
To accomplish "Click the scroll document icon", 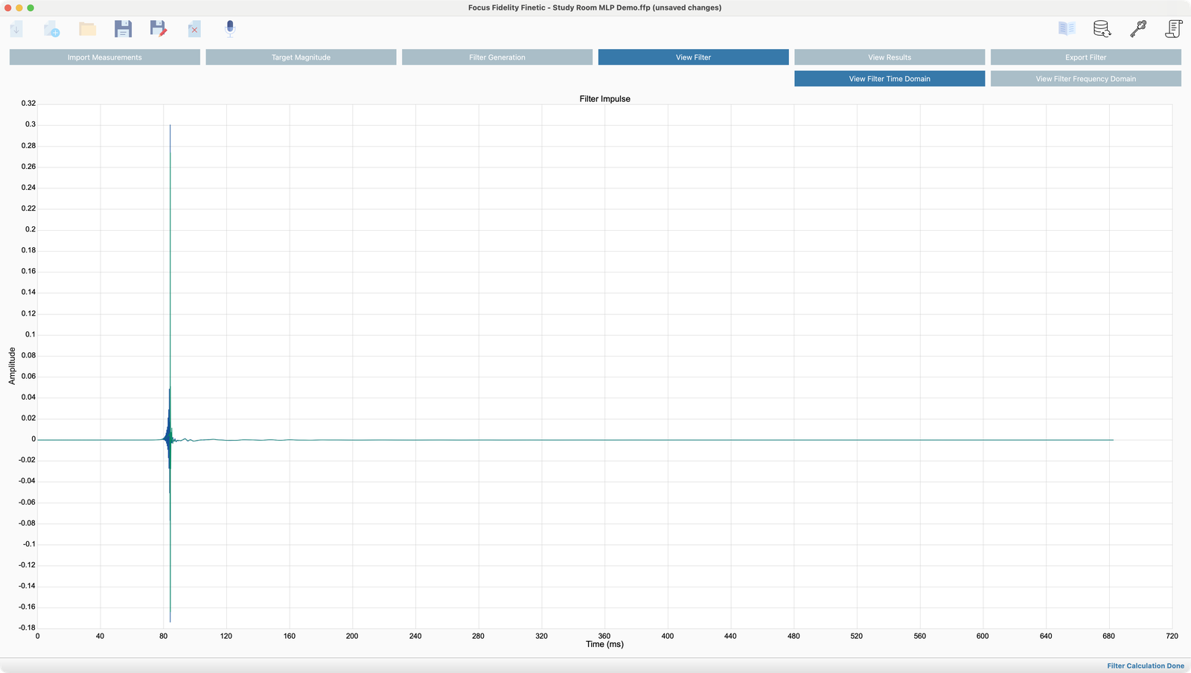I will coord(1174,29).
